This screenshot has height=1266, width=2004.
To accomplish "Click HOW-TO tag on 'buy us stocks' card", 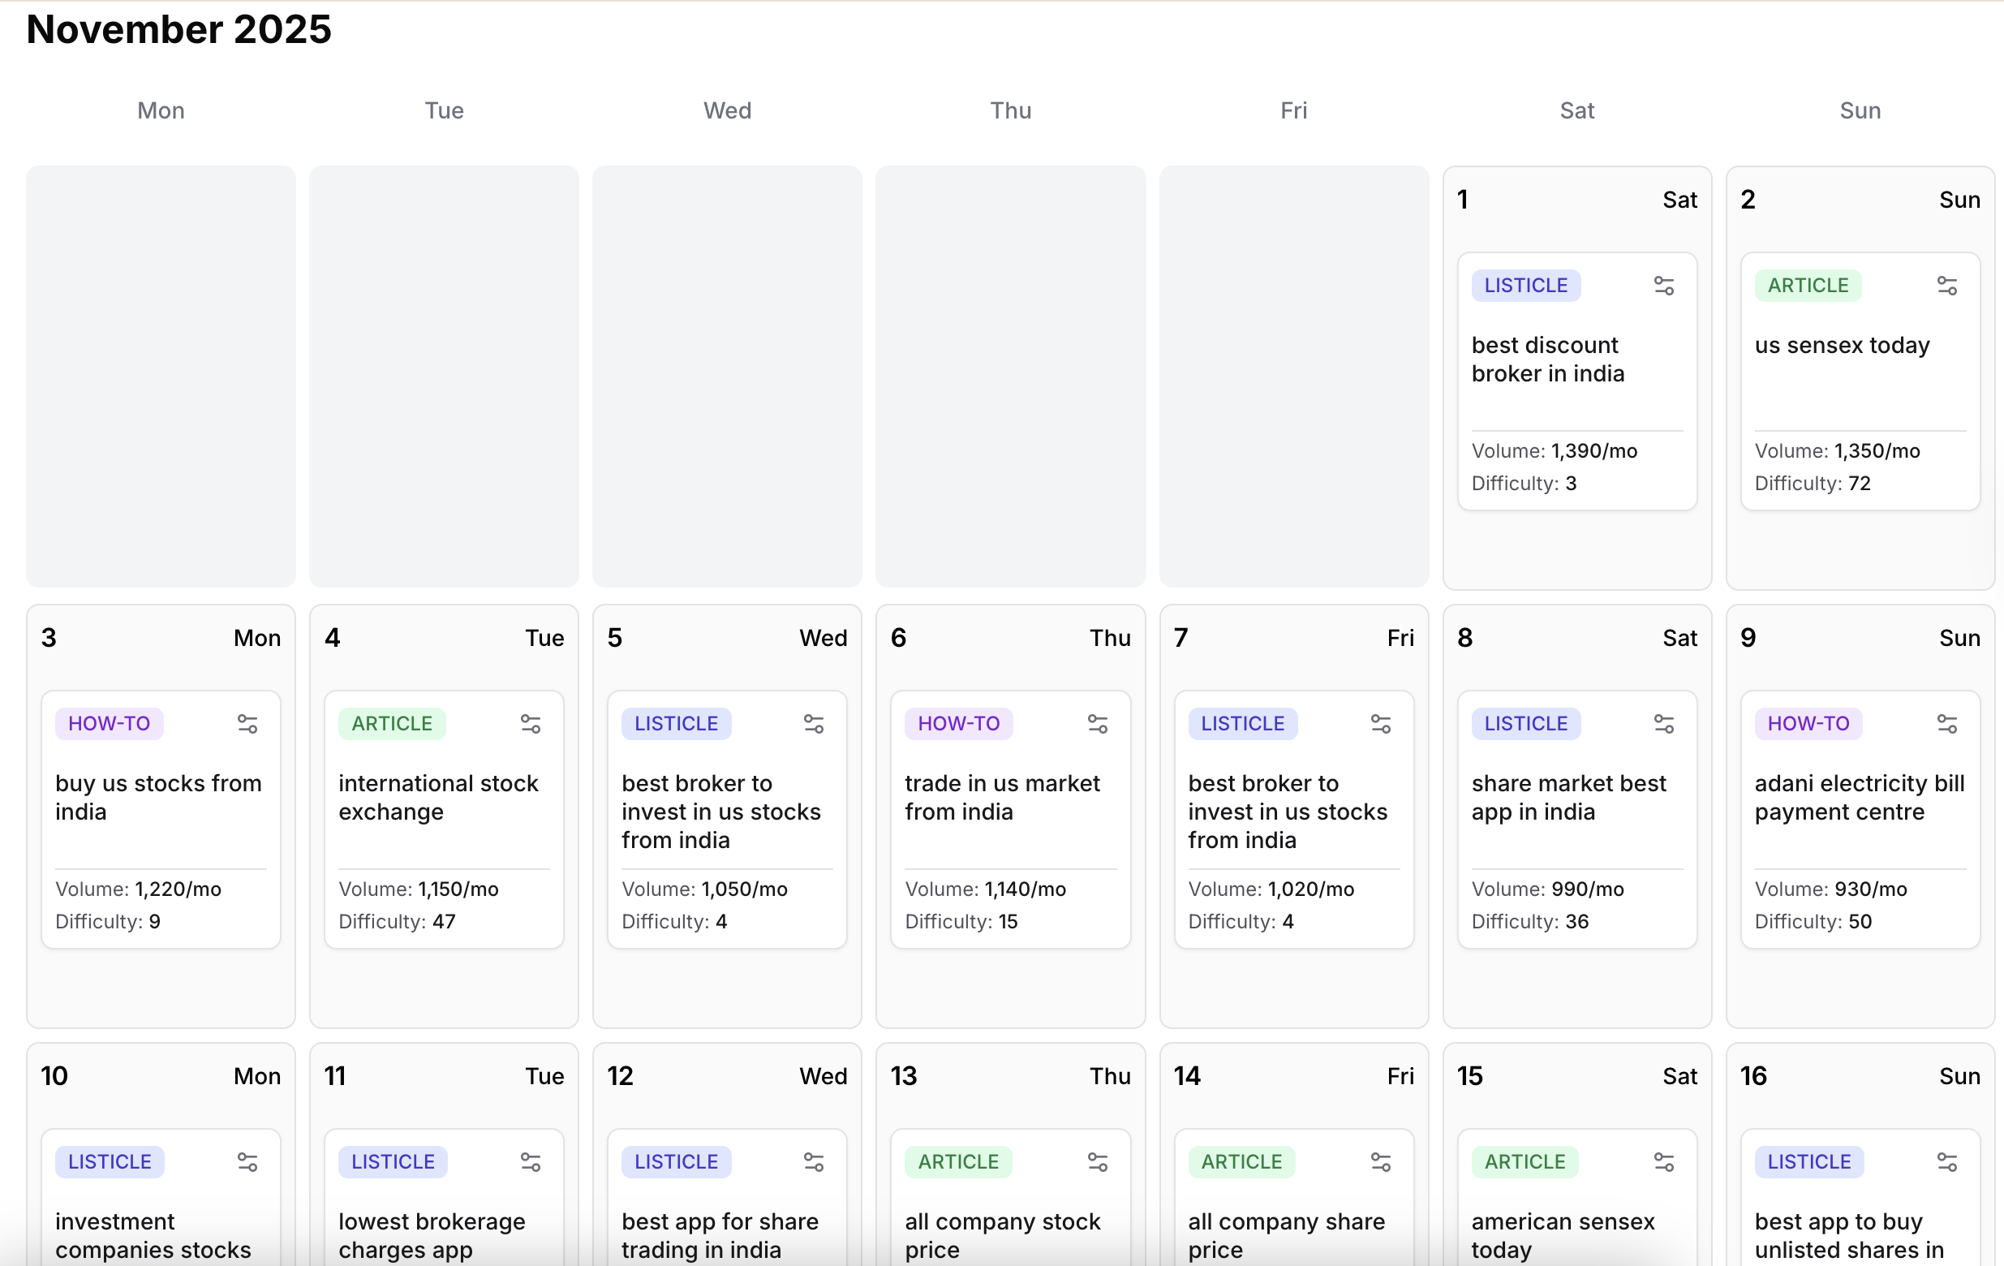I will click(109, 724).
